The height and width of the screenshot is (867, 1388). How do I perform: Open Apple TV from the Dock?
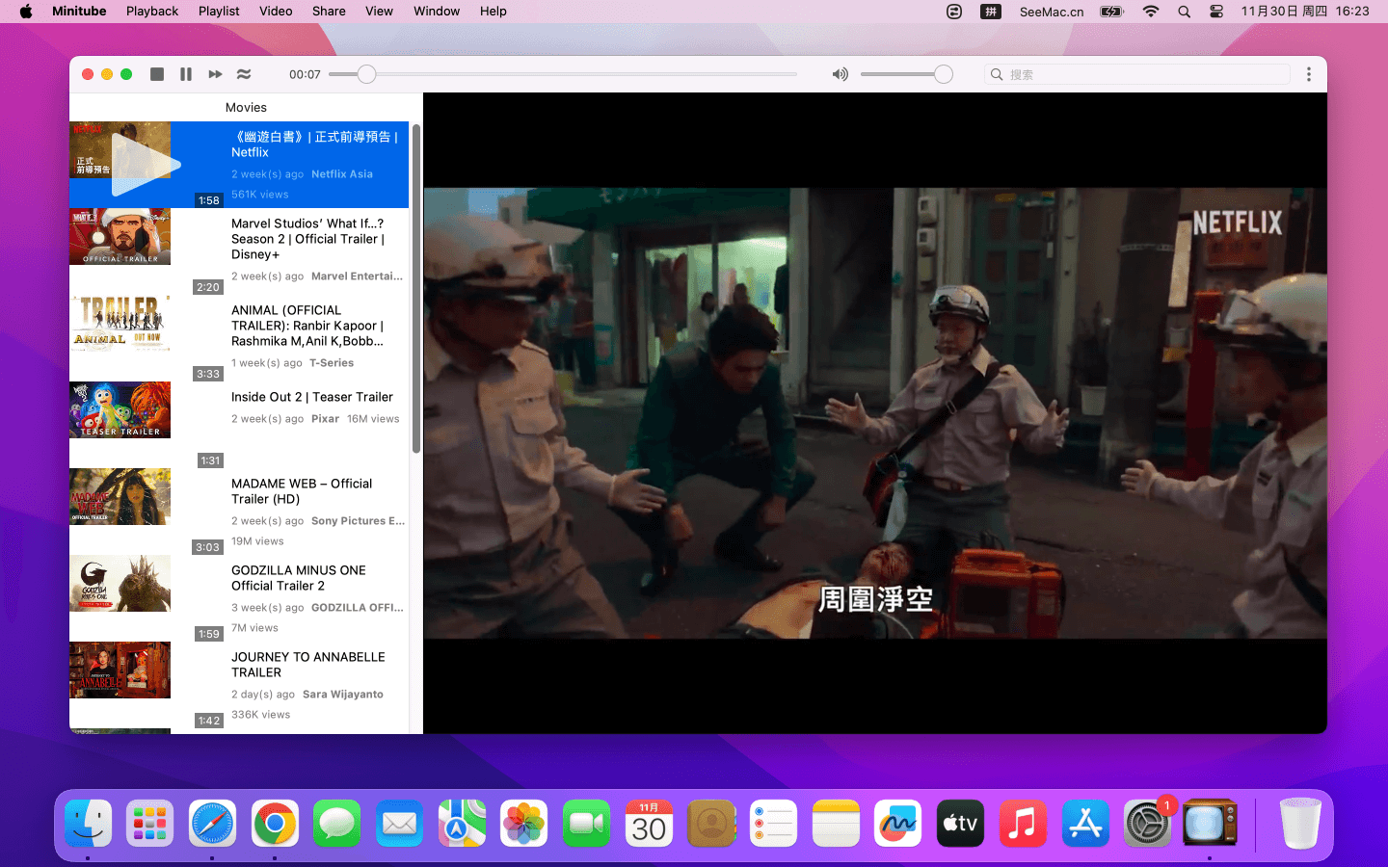(961, 824)
